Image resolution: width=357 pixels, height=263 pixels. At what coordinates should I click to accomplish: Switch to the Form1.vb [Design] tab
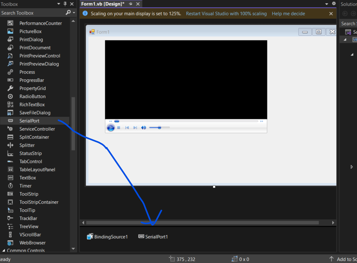tap(103, 4)
